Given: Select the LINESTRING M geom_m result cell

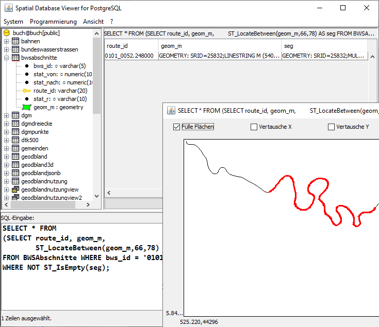Looking at the screenshot, I should [220, 56].
